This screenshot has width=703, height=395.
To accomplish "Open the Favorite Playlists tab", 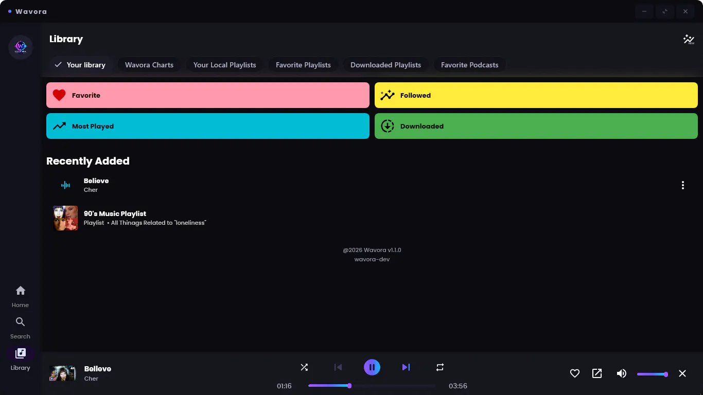I will click(x=303, y=65).
